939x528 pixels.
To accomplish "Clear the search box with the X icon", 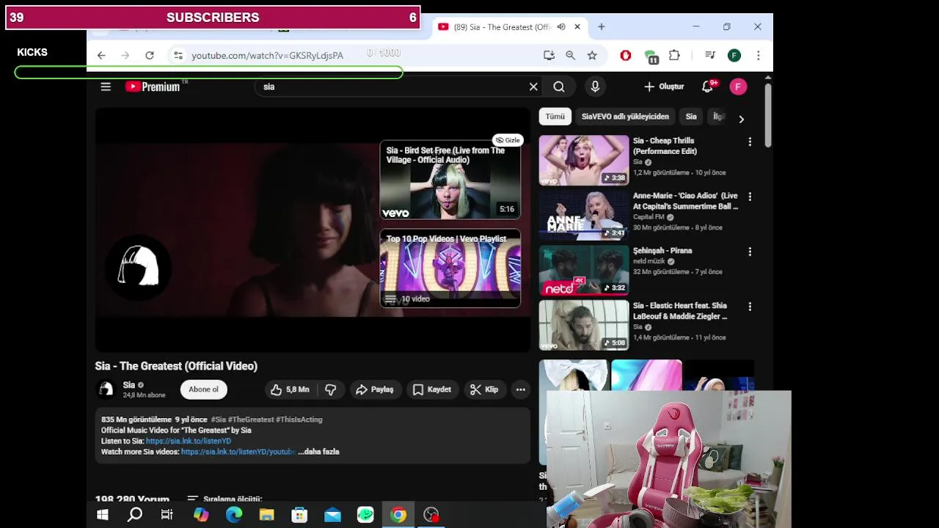I will [x=533, y=87].
